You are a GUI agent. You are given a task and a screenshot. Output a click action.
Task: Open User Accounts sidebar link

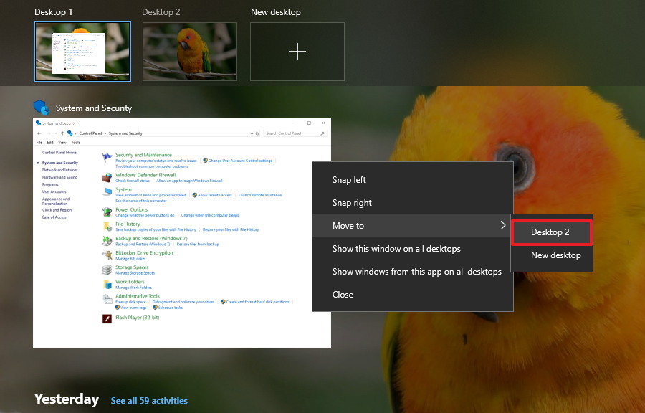coord(54,191)
